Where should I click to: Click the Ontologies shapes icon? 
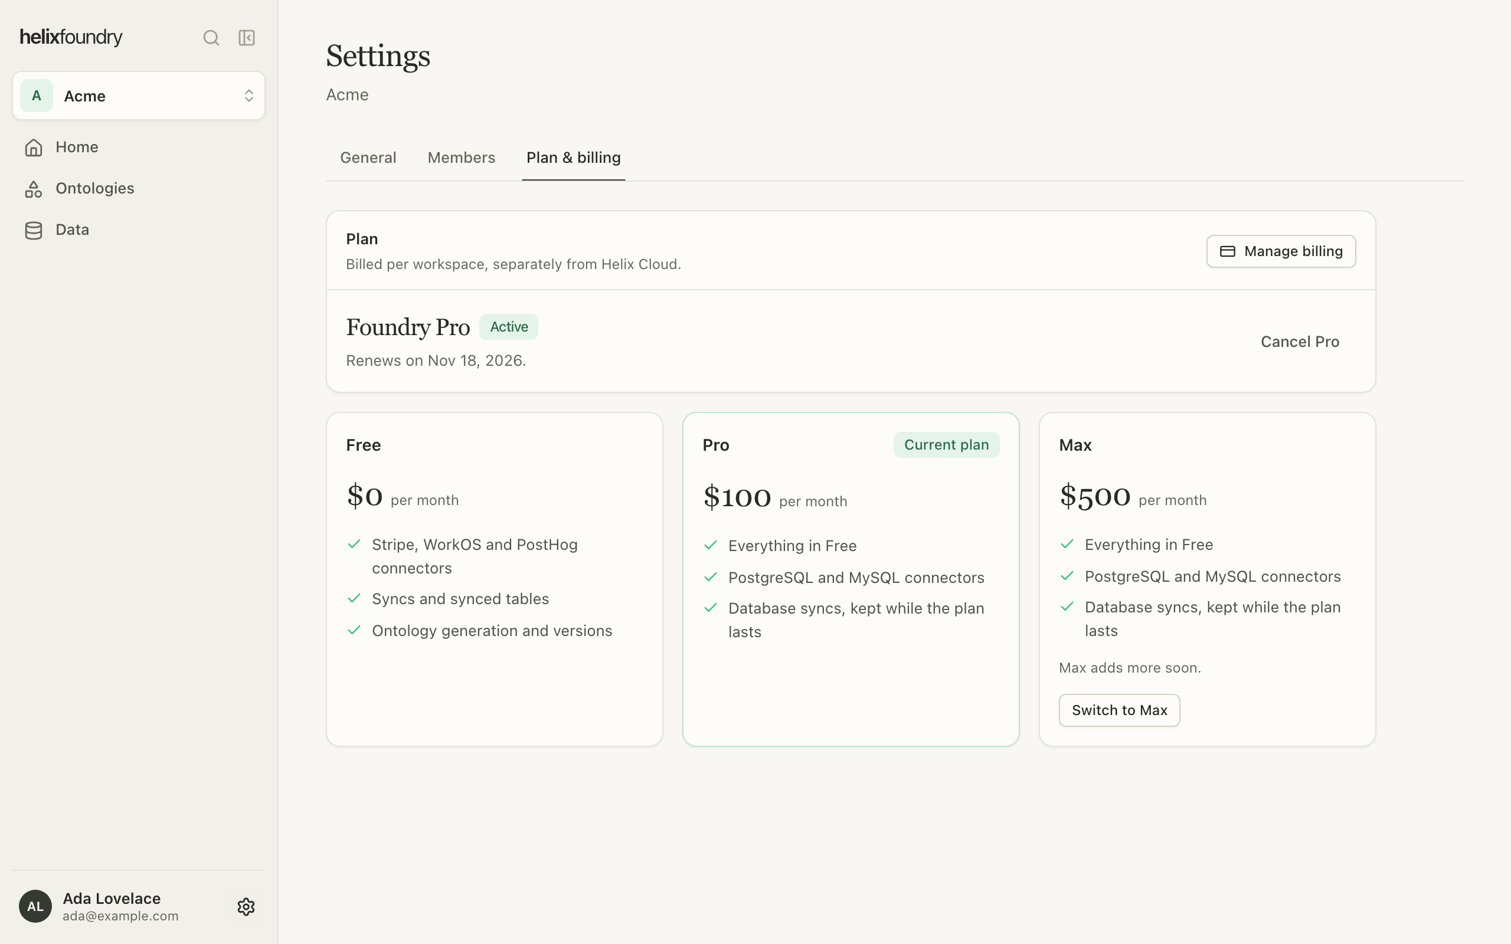coord(34,189)
